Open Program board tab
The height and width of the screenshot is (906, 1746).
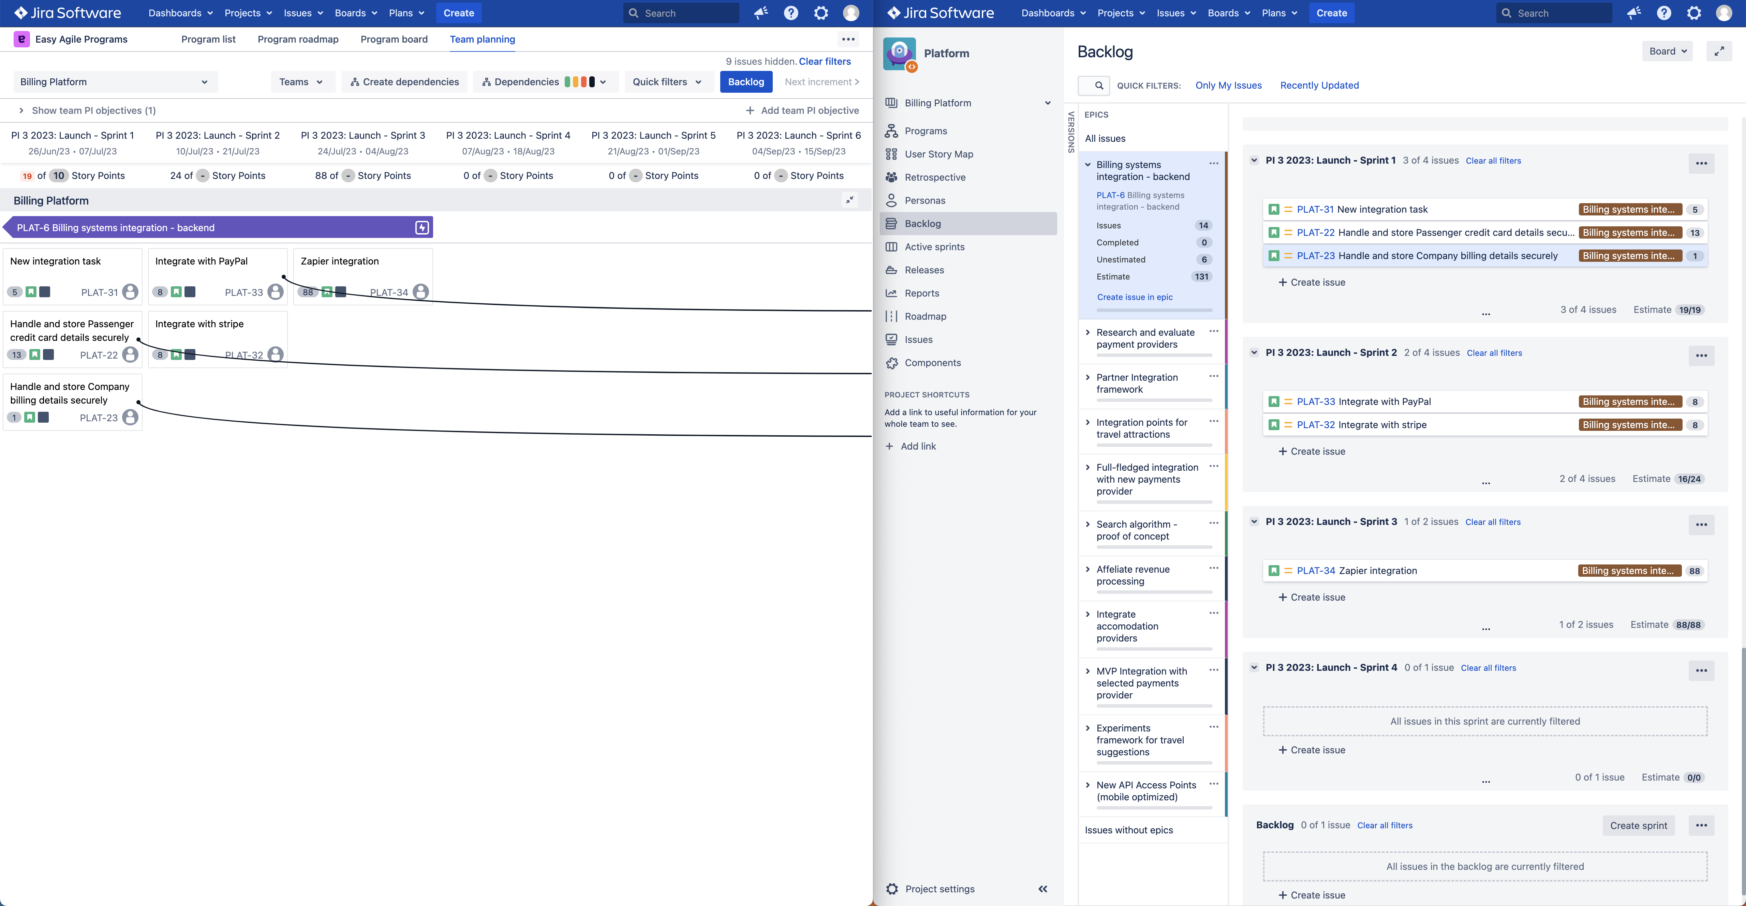pos(394,39)
